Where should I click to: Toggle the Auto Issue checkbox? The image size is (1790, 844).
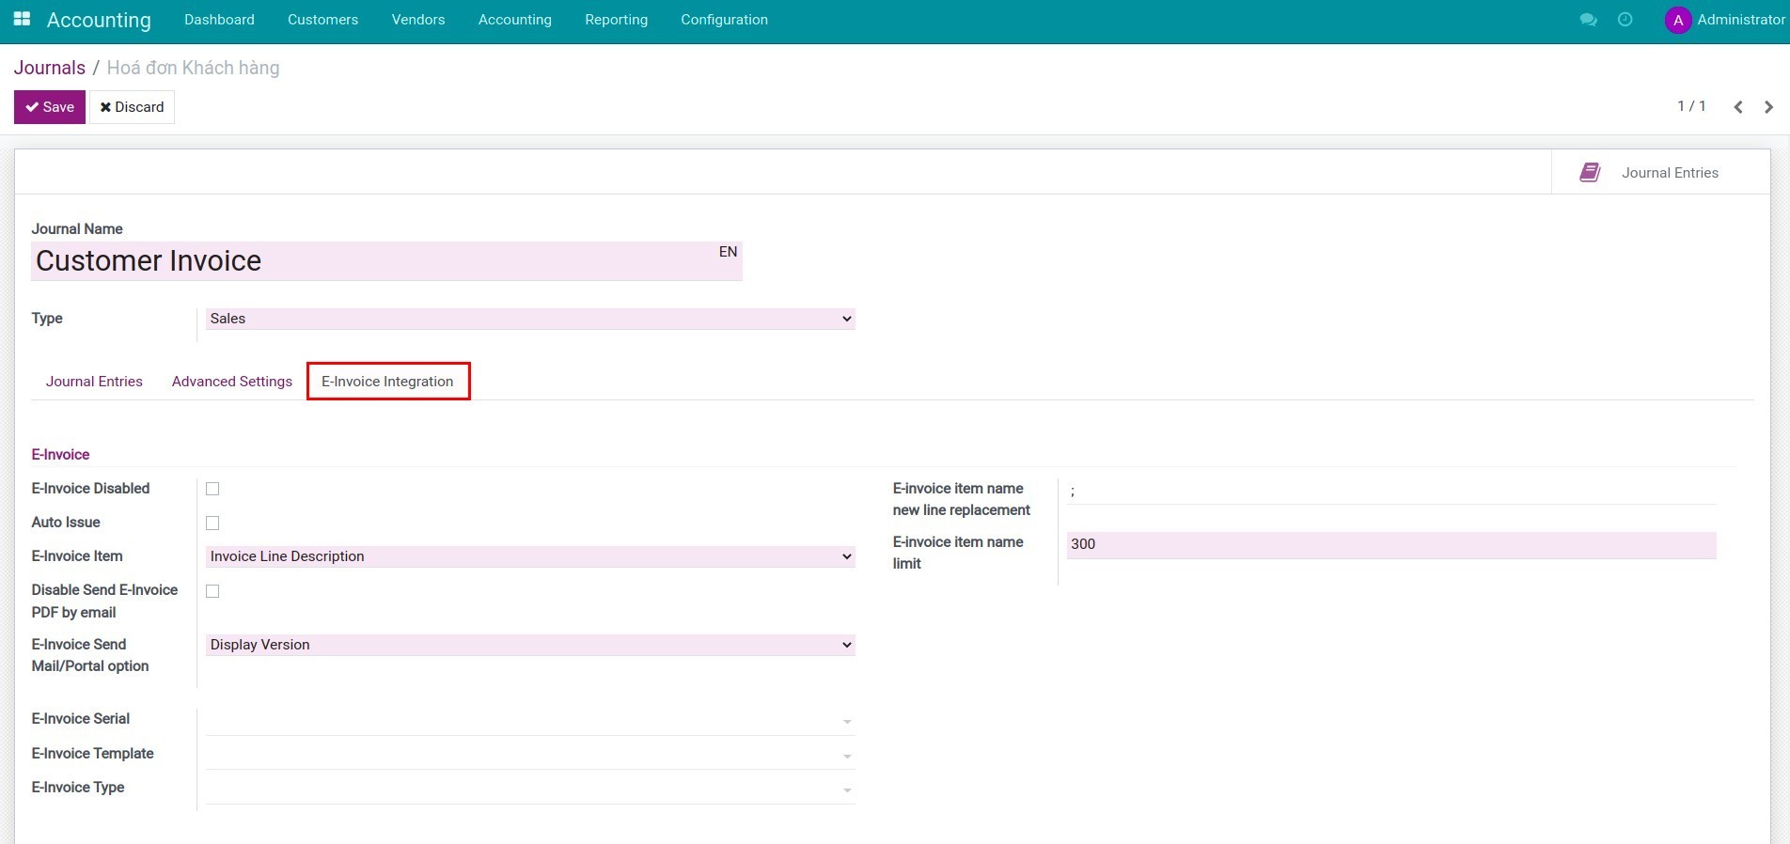tap(212, 523)
